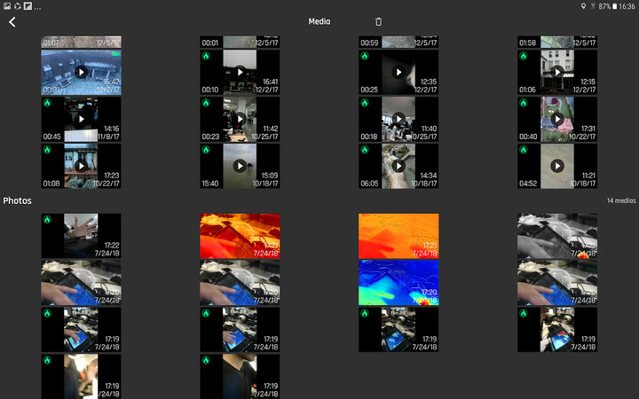The width and height of the screenshot is (639, 399).
Task: Tap the location pin status bar icon
Action: 583,6
